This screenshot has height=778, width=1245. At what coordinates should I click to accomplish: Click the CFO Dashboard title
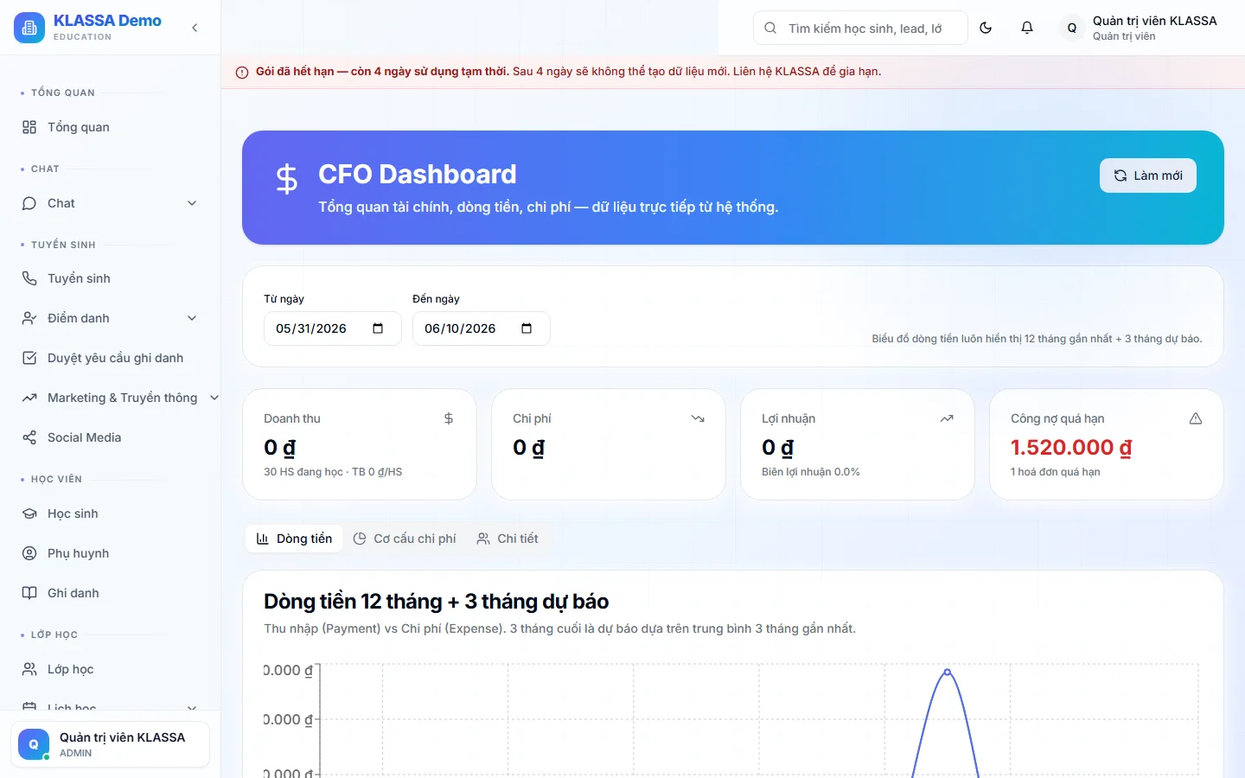pyautogui.click(x=418, y=175)
